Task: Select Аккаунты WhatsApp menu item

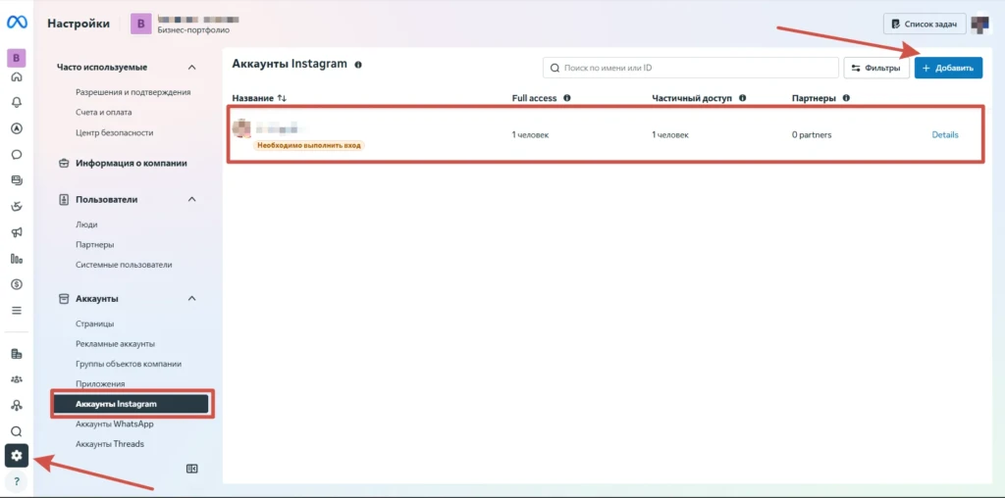Action: tap(114, 423)
